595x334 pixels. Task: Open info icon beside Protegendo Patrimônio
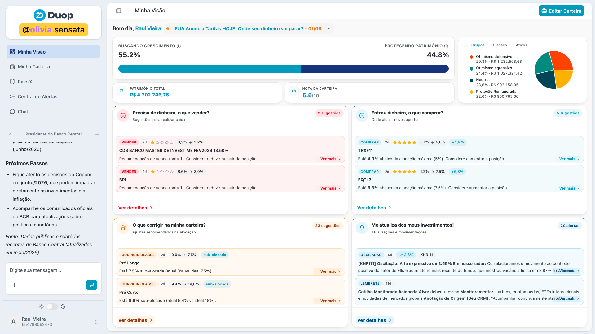446,46
